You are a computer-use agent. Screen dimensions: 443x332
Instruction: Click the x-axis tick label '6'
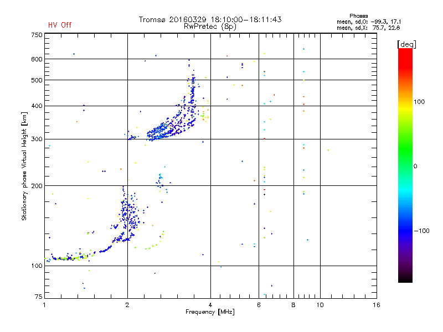click(259, 305)
